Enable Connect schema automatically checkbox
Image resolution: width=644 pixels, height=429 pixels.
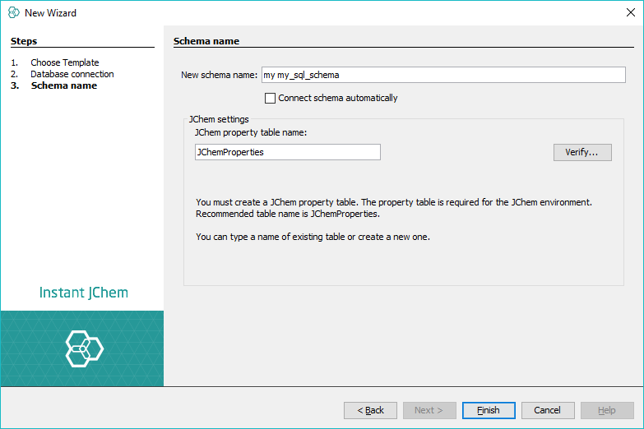270,98
